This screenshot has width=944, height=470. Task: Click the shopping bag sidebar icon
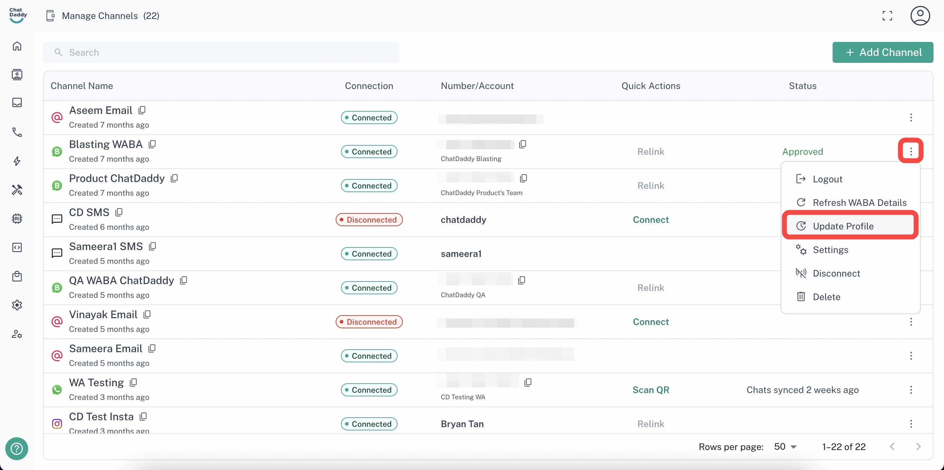(17, 276)
